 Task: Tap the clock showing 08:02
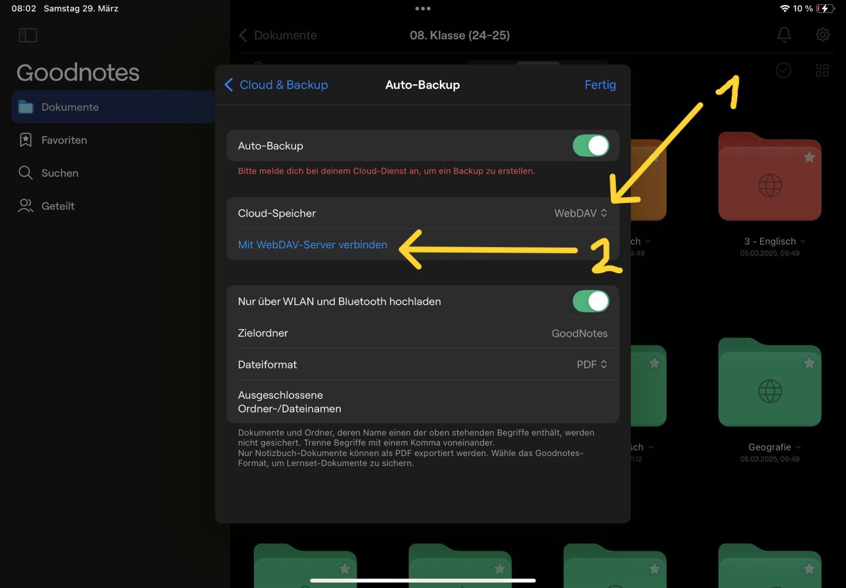pos(24,9)
